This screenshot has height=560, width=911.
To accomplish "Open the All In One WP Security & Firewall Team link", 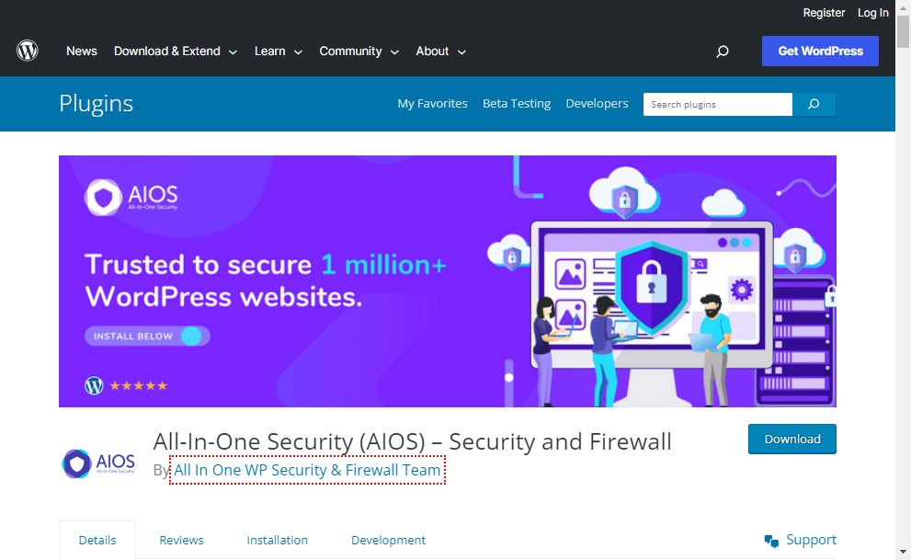I will coord(307,471).
